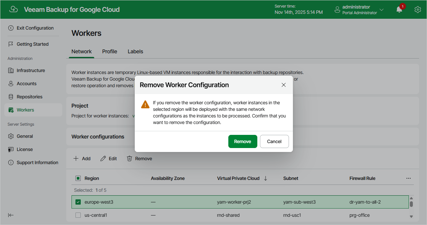Switch to the Profile tab
The image size is (427, 225).
[110, 51]
